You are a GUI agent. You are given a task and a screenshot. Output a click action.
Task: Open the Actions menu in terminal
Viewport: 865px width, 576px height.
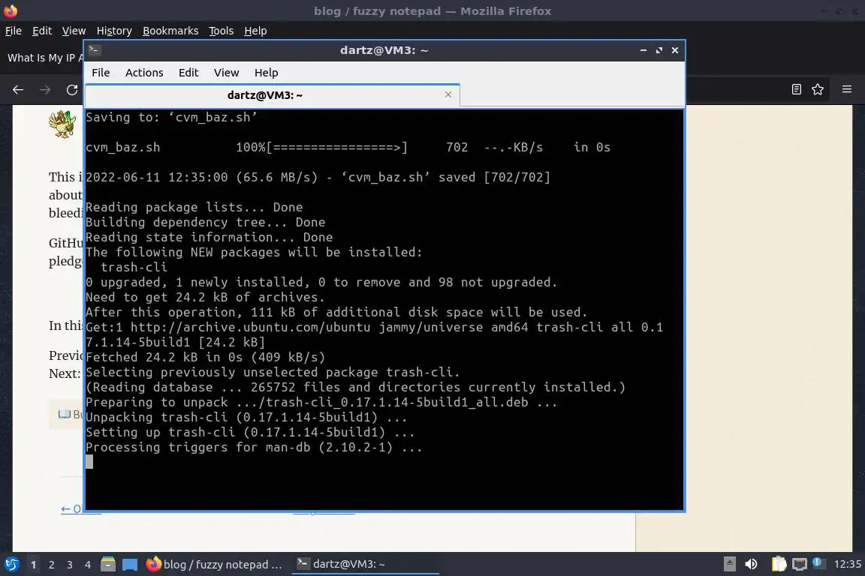tap(144, 73)
